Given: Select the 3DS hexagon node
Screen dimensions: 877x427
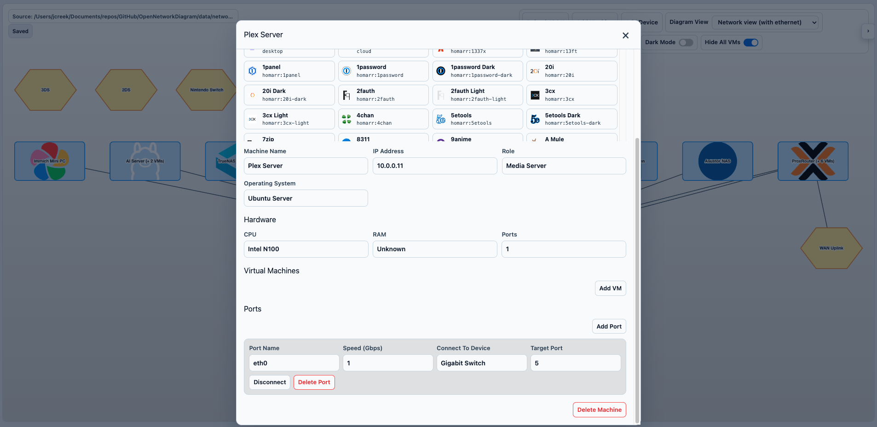Looking at the screenshot, I should point(45,90).
